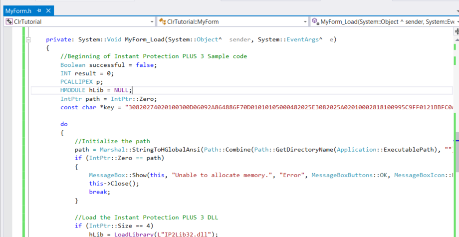Click the 'INT result = 0;' line
This screenshot has height=237, width=459.
pos(87,73)
